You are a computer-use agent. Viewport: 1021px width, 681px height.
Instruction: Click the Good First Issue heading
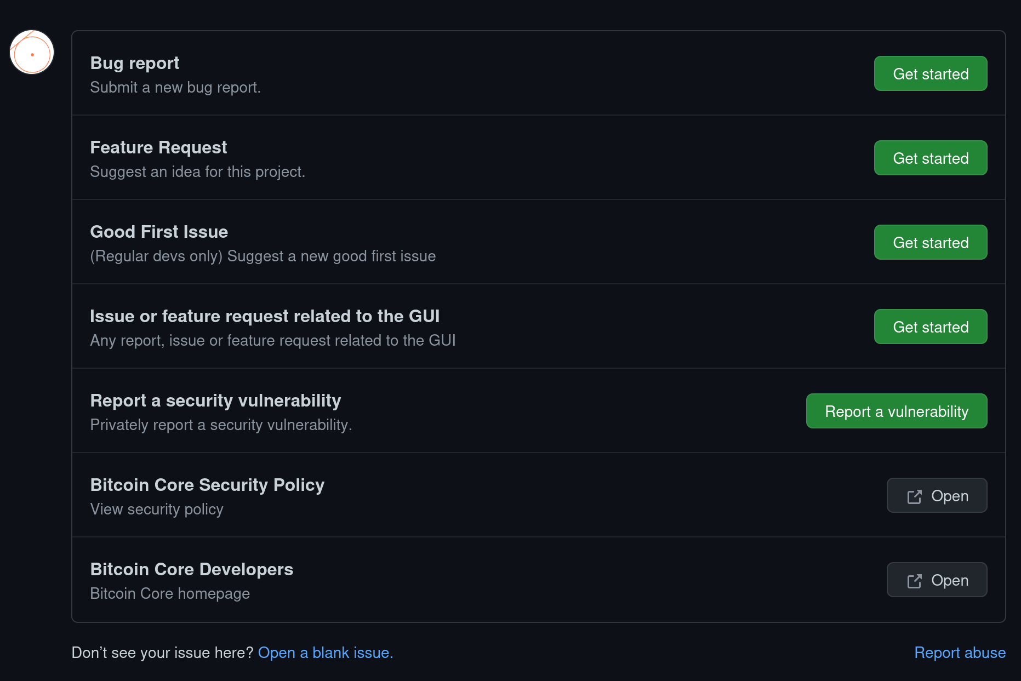point(159,232)
